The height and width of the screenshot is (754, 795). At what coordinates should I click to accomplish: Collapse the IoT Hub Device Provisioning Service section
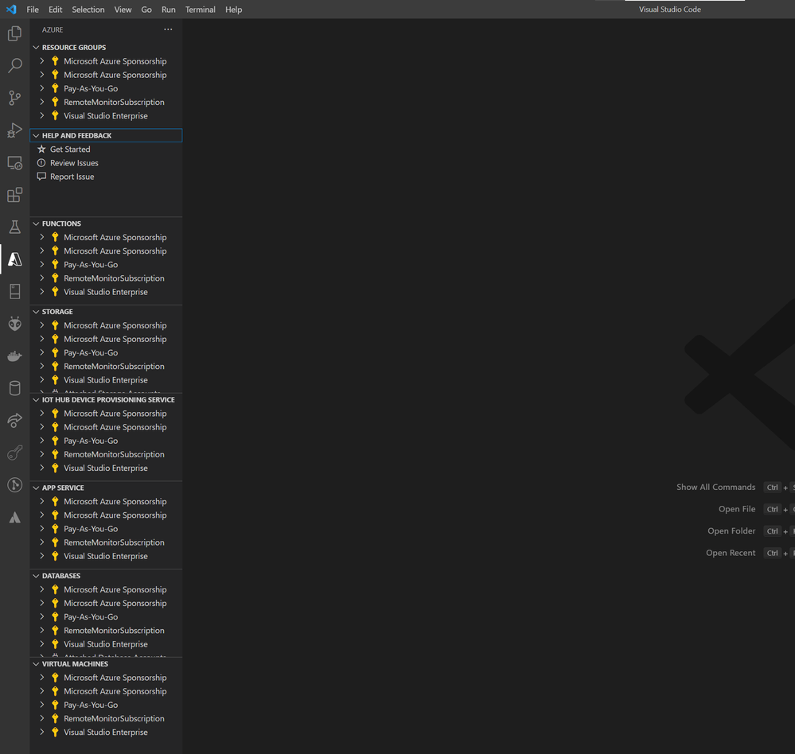[36, 400]
